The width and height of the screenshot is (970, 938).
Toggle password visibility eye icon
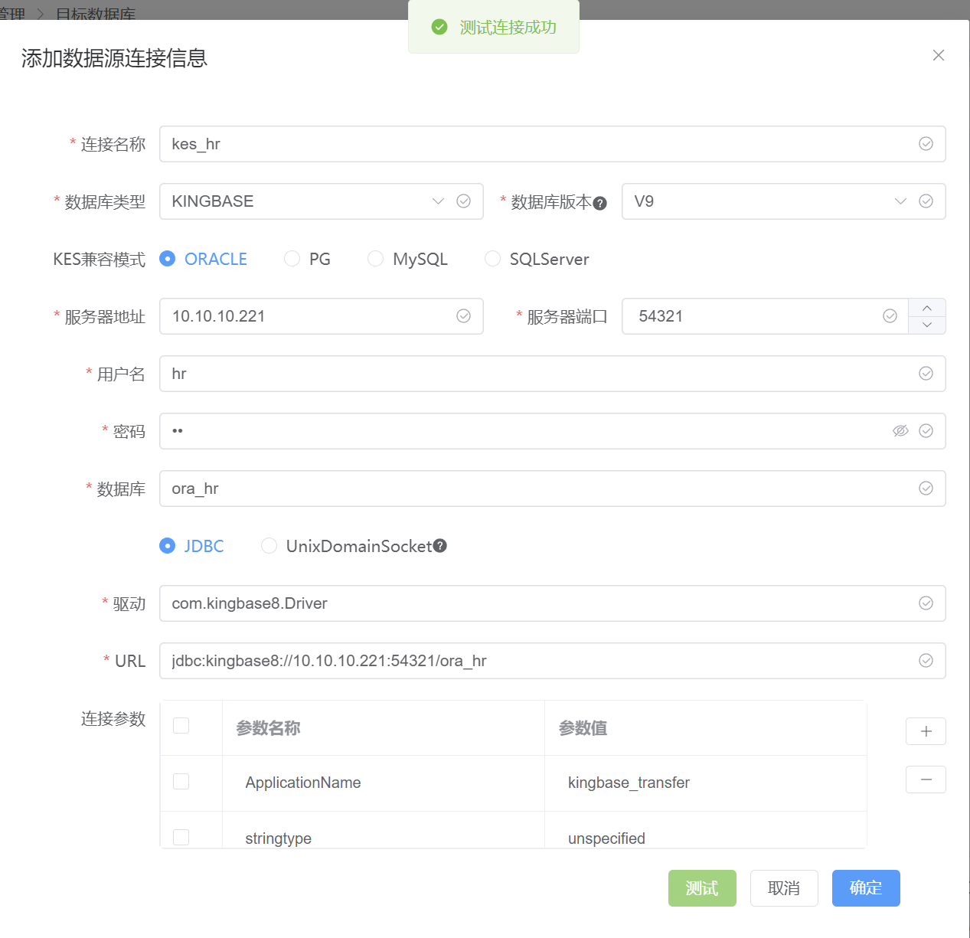[x=900, y=430]
